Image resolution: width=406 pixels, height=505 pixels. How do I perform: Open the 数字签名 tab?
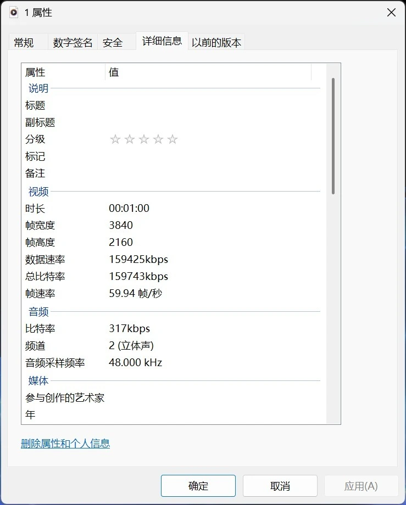(x=73, y=43)
